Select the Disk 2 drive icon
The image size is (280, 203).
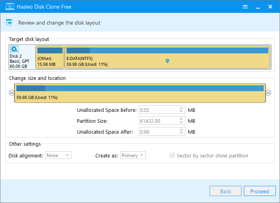pyautogui.click(x=14, y=49)
